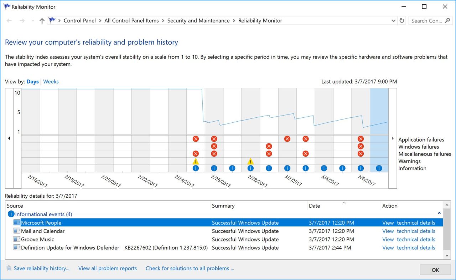Open View all problem reports link
The width and height of the screenshot is (456, 280).
108,269
